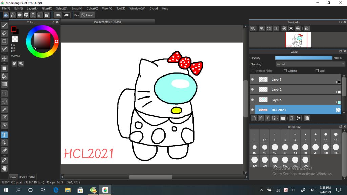The height and width of the screenshot is (195, 347).
Task: Select the Hand pan tool
Action: point(4,168)
